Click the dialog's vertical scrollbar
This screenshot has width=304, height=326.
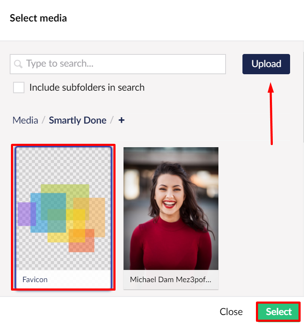pos(304,97)
